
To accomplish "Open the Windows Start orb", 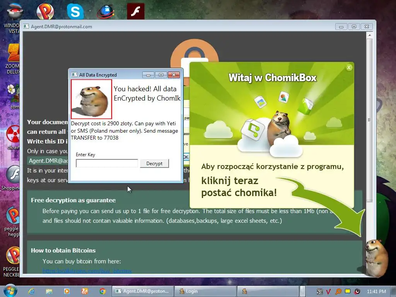I will click(10, 290).
